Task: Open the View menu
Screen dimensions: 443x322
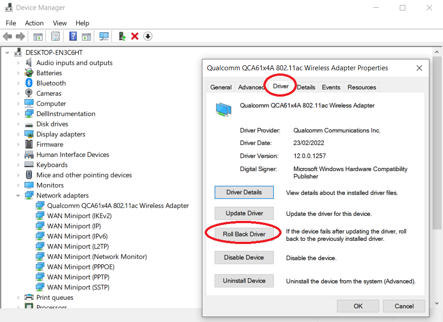Action: pyautogui.click(x=60, y=23)
